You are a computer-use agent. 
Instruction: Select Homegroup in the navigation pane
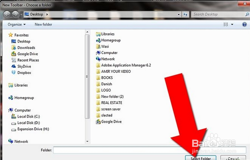point(21,98)
